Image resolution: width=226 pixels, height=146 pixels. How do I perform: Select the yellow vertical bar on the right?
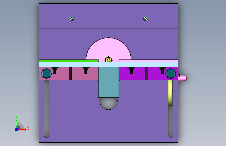coord(170,93)
